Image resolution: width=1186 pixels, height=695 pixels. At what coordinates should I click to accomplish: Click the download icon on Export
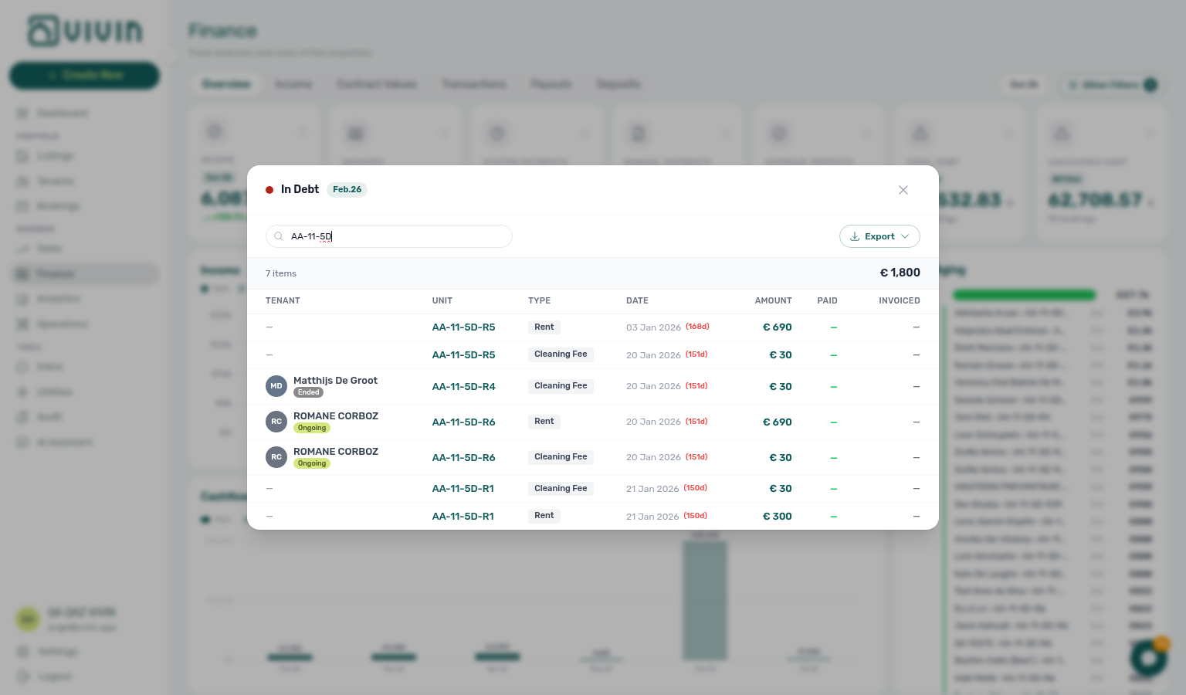pyautogui.click(x=855, y=236)
